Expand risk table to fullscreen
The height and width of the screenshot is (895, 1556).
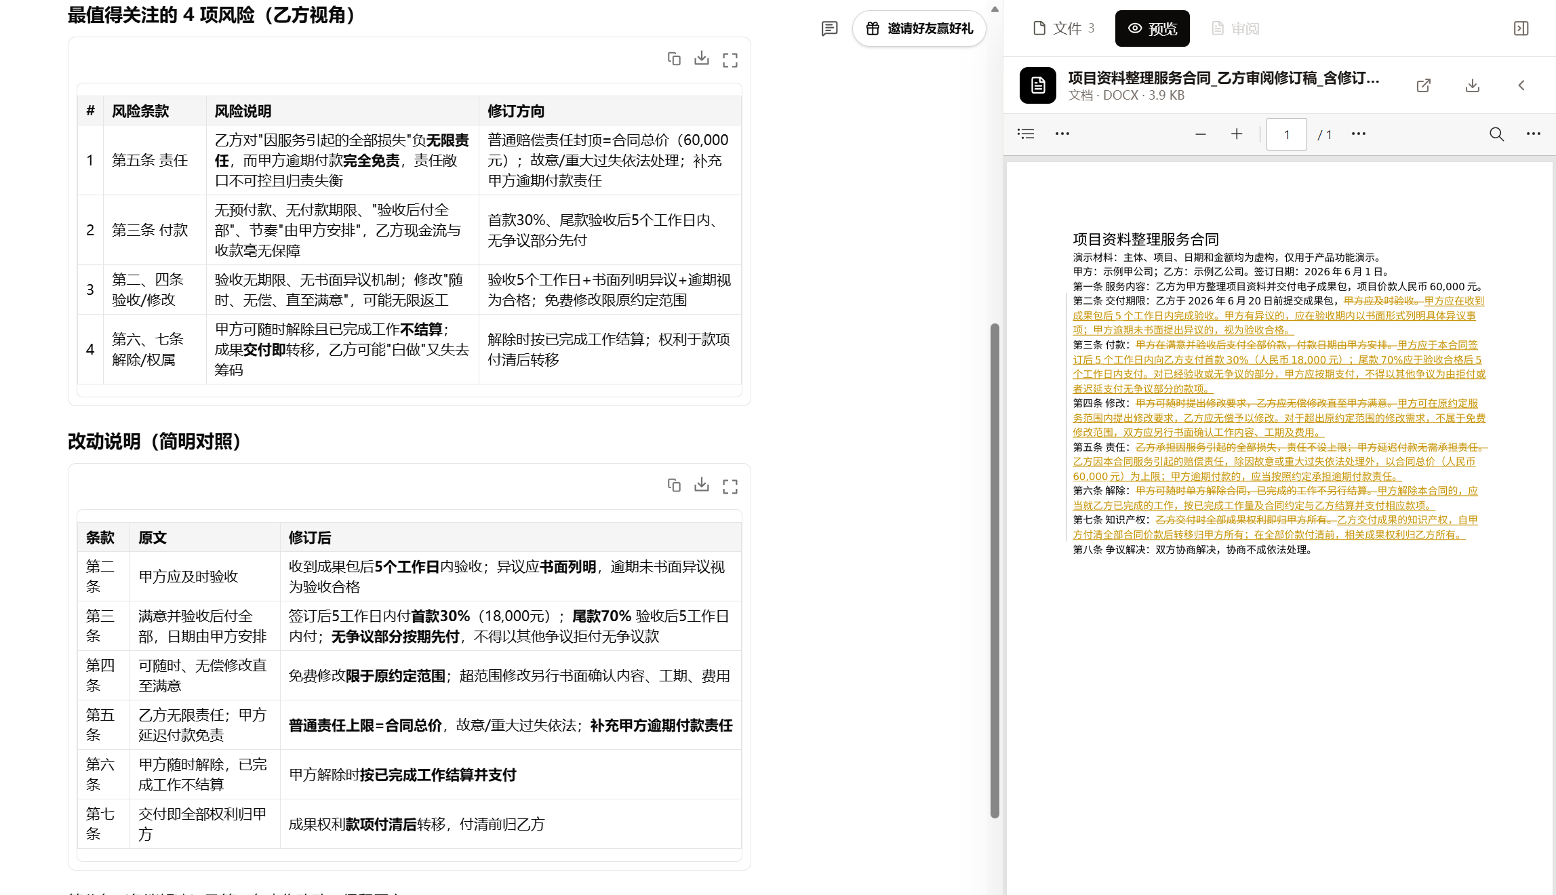coord(730,60)
